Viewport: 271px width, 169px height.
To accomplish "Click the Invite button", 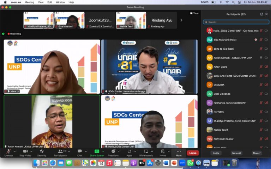I will (216, 153).
